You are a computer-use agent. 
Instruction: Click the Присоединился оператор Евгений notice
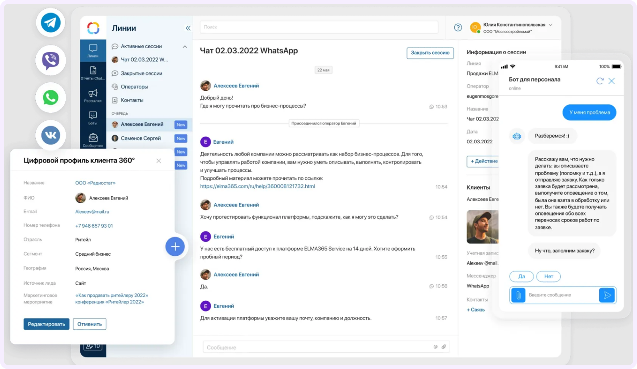pyautogui.click(x=324, y=123)
